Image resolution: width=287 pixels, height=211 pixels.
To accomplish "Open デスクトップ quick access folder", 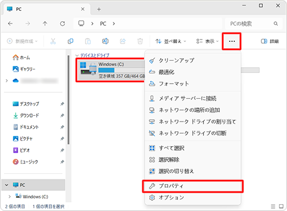I will pos(26,104).
